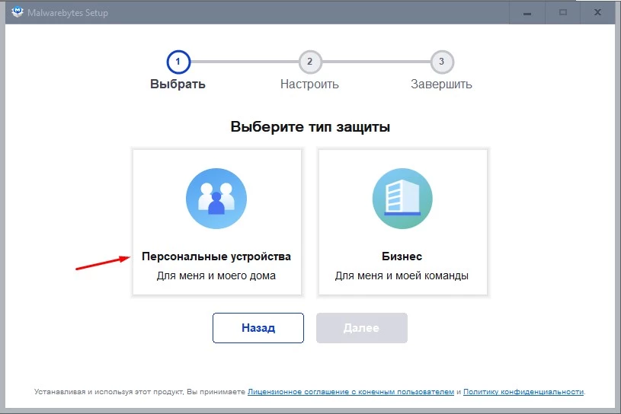Open the "Лицензионное соглашение с конечным пользователем" link

coord(351,392)
